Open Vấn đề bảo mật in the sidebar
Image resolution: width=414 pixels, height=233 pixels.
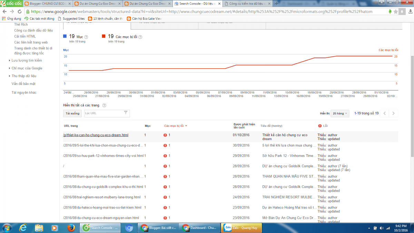(23, 84)
